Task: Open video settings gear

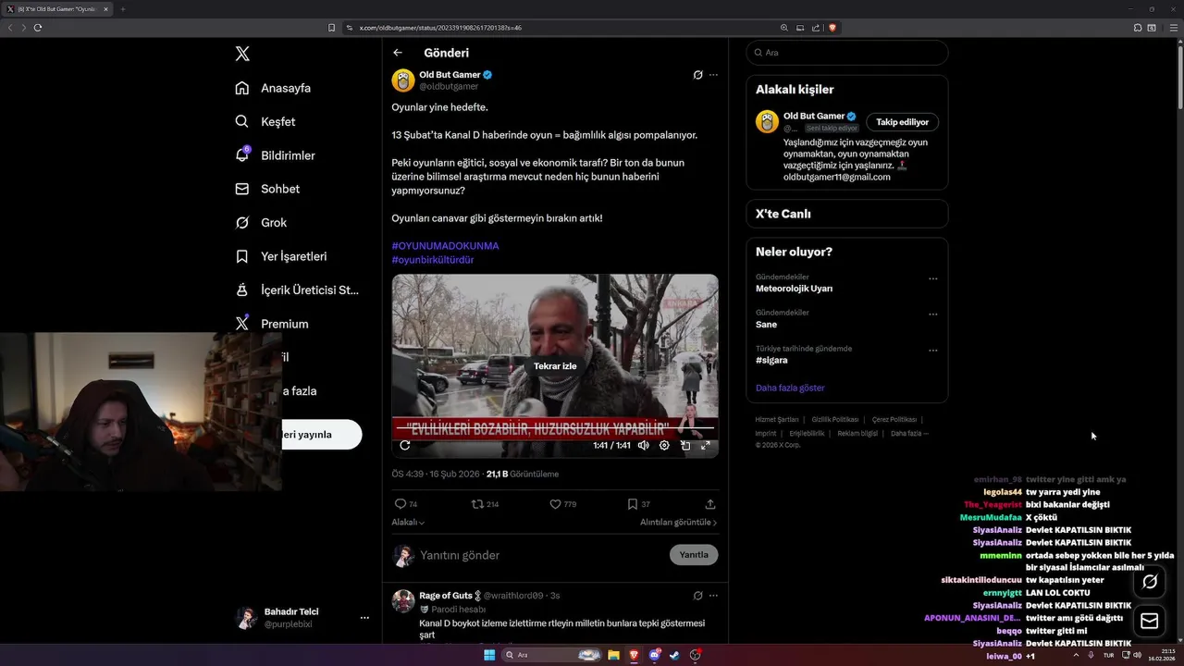Action: pyautogui.click(x=664, y=445)
